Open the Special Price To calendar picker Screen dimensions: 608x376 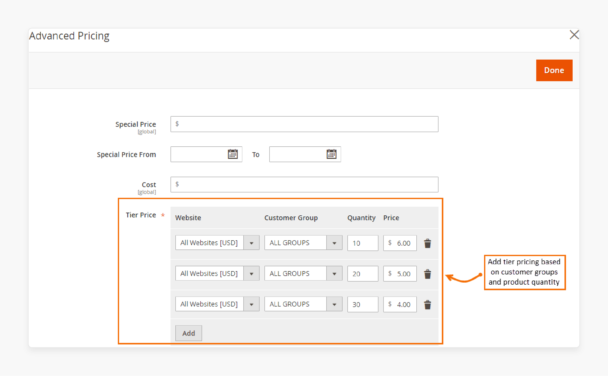pyautogui.click(x=331, y=154)
